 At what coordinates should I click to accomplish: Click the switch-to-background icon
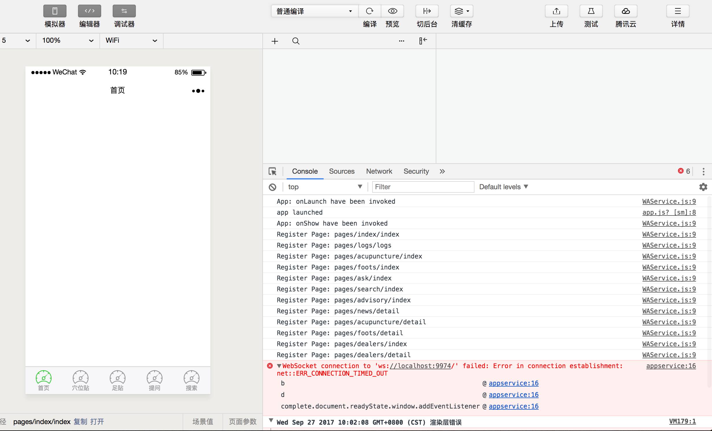click(427, 11)
